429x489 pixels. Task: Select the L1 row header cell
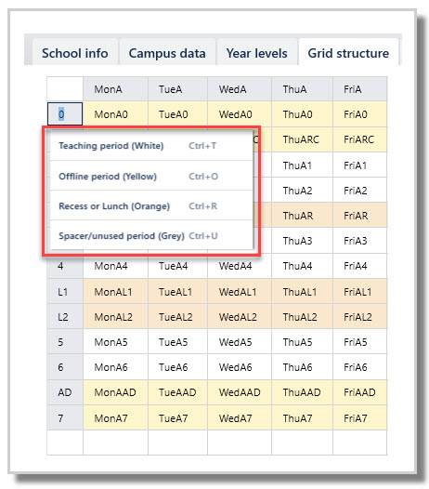click(x=65, y=292)
